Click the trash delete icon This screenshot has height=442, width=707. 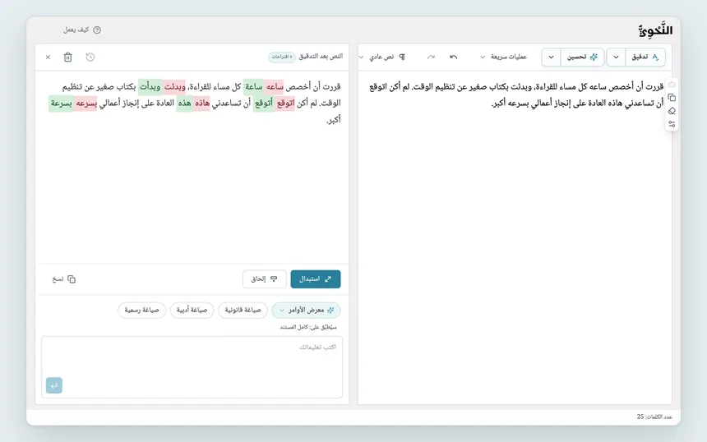[x=67, y=58]
